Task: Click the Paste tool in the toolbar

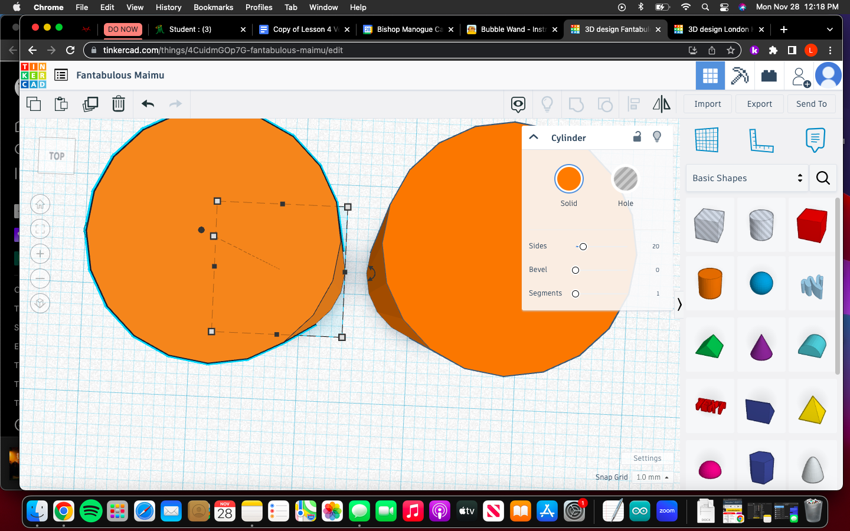Action: [61, 104]
